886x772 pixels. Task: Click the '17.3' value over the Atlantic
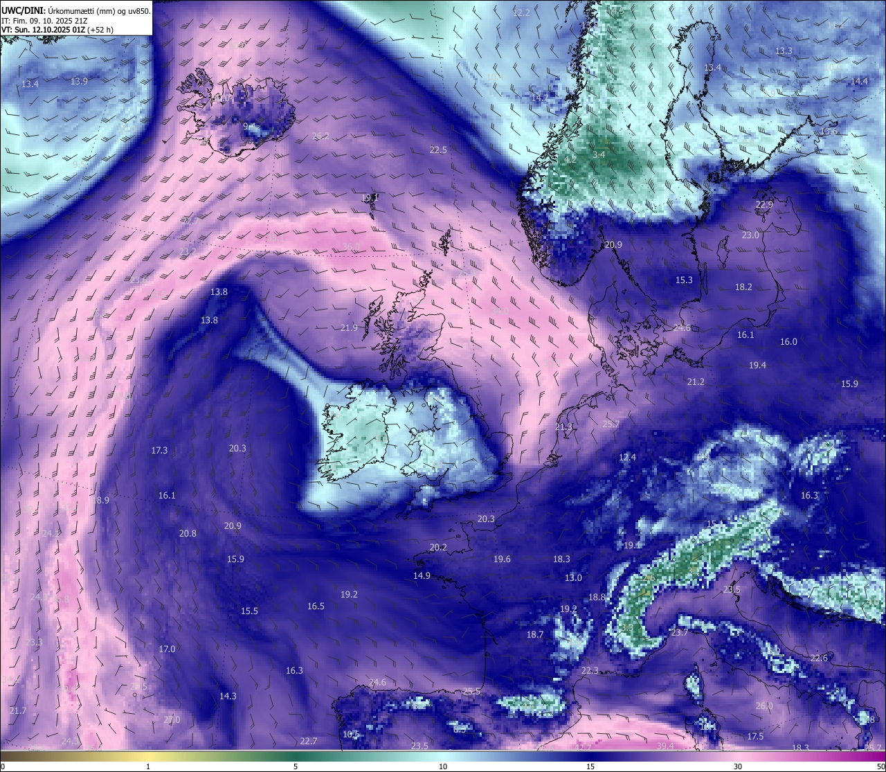click(x=159, y=450)
